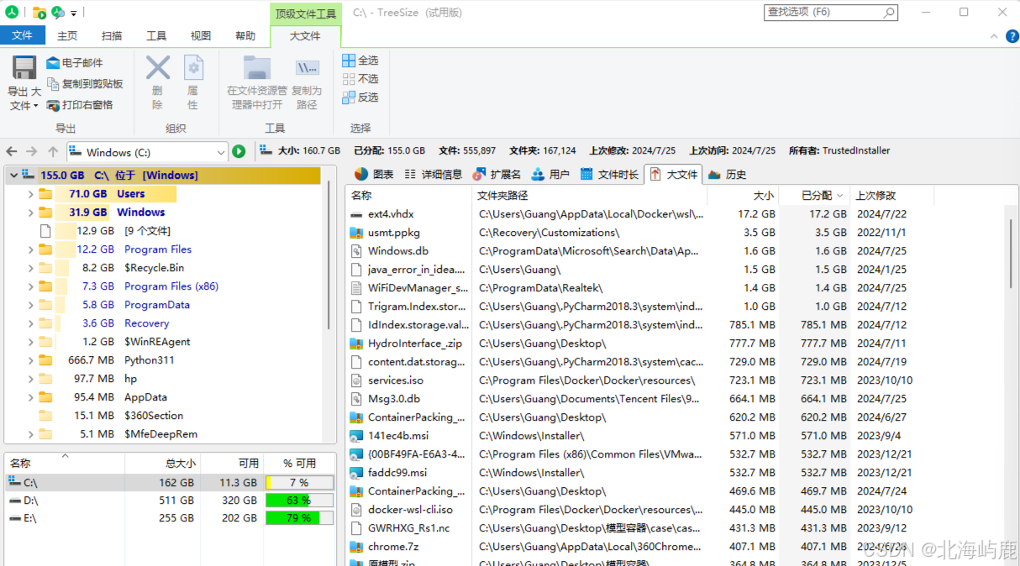
Task: Open the History (历史) tab
Action: click(727, 175)
